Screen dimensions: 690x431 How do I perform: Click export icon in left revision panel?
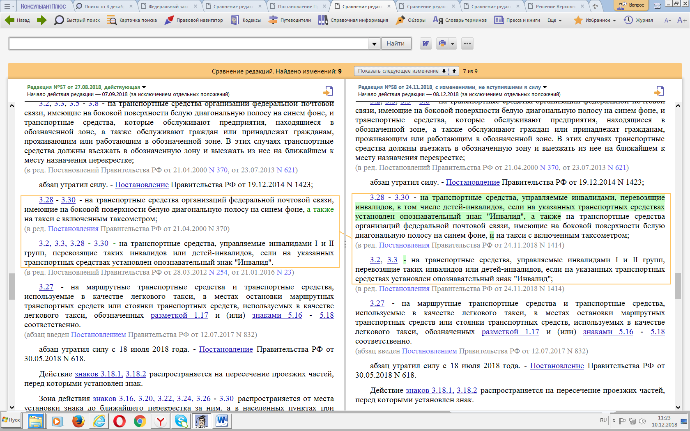click(x=328, y=91)
